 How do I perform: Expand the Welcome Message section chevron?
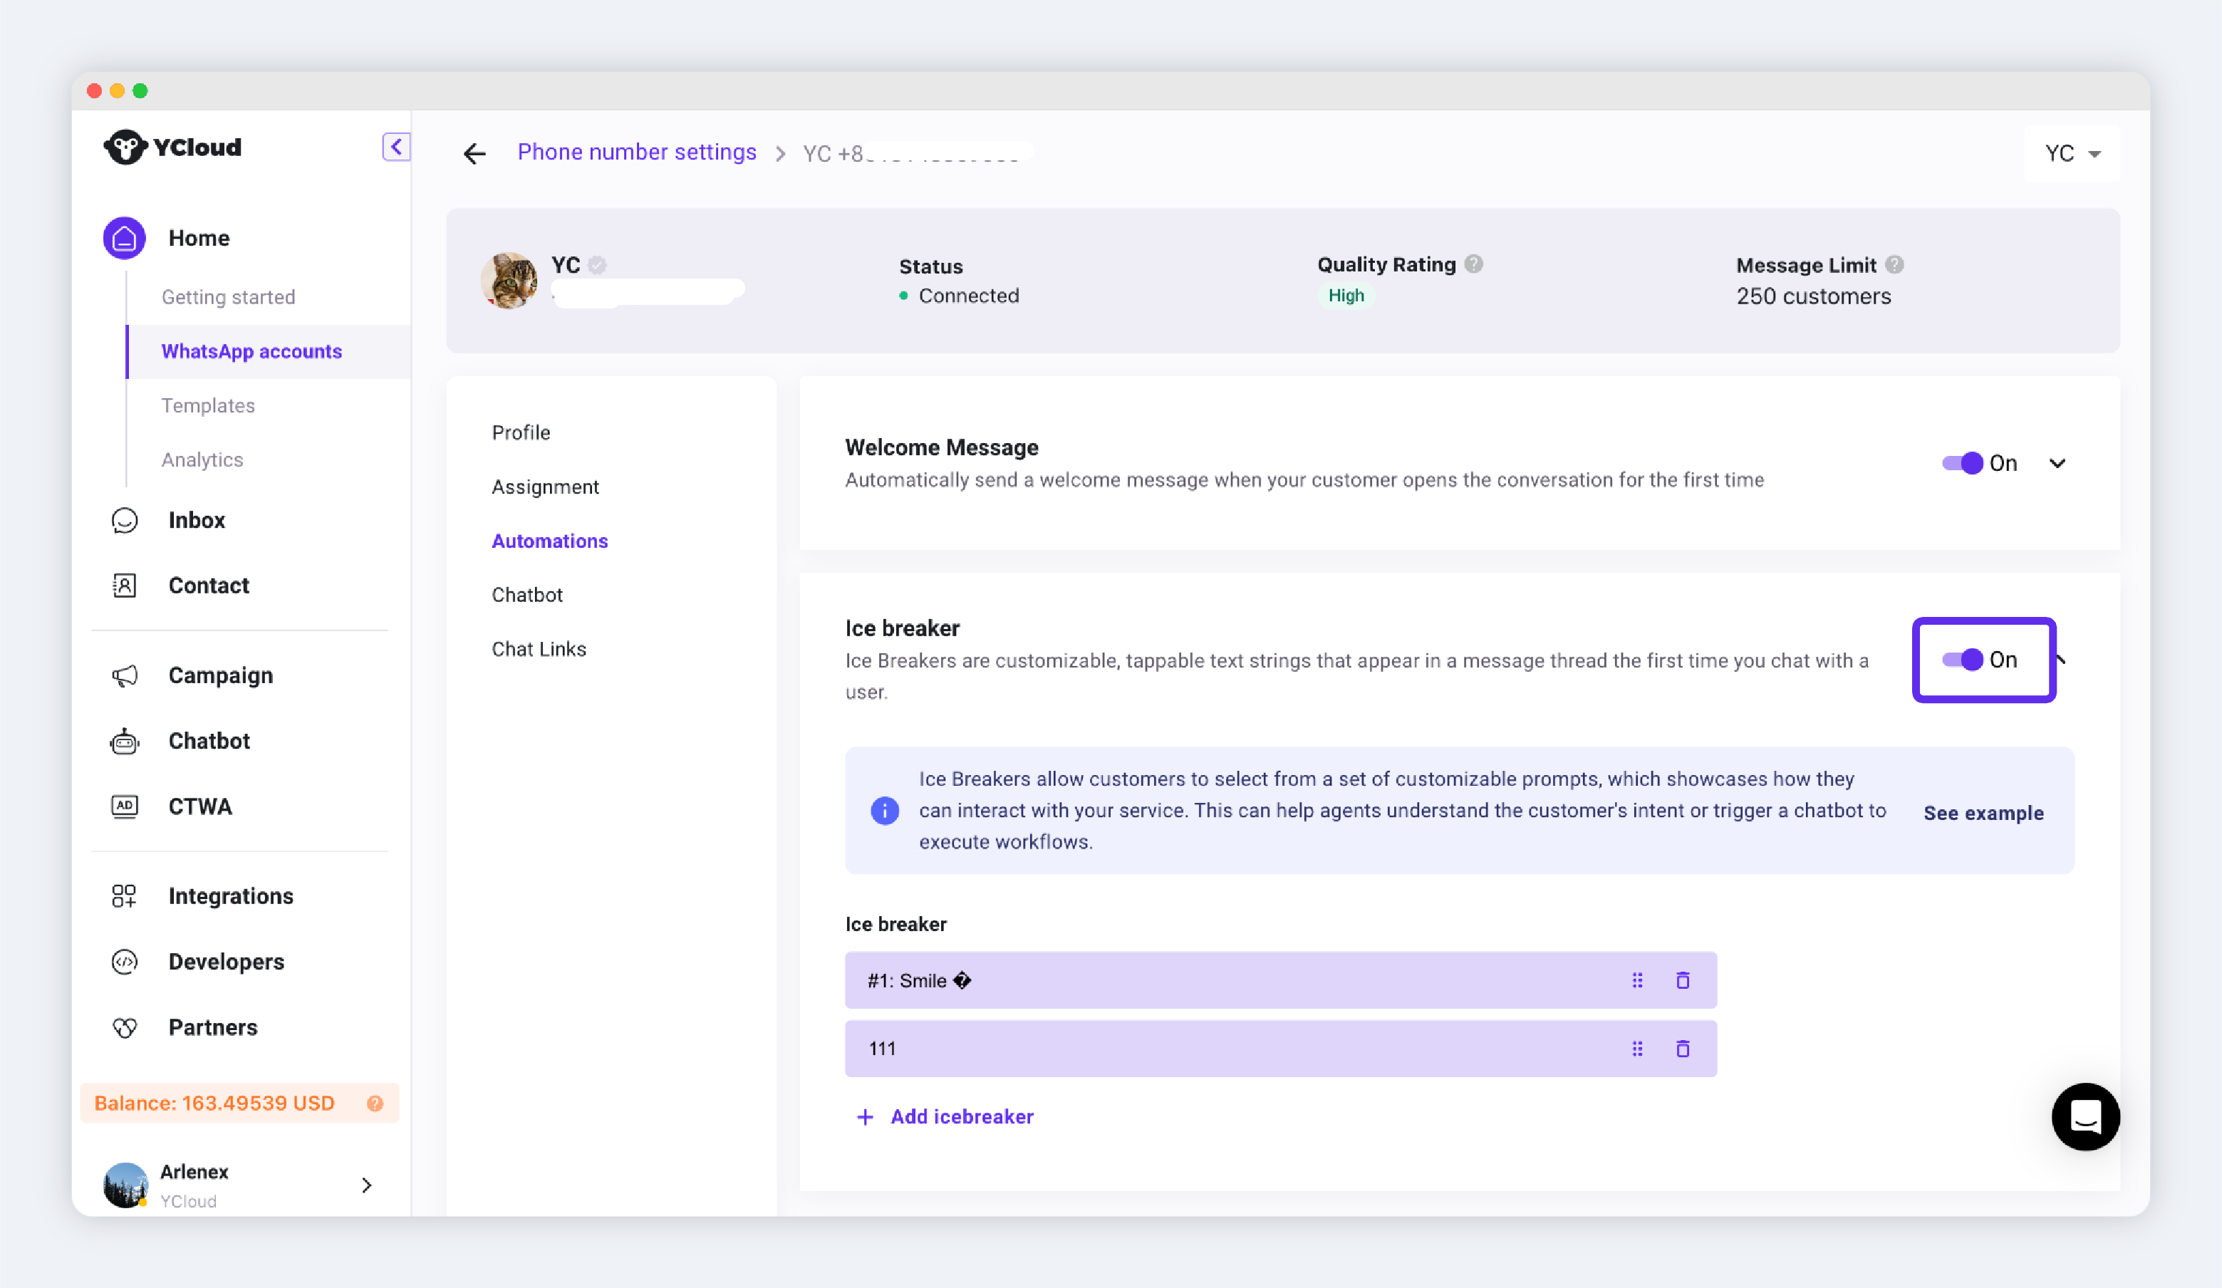click(x=2057, y=463)
